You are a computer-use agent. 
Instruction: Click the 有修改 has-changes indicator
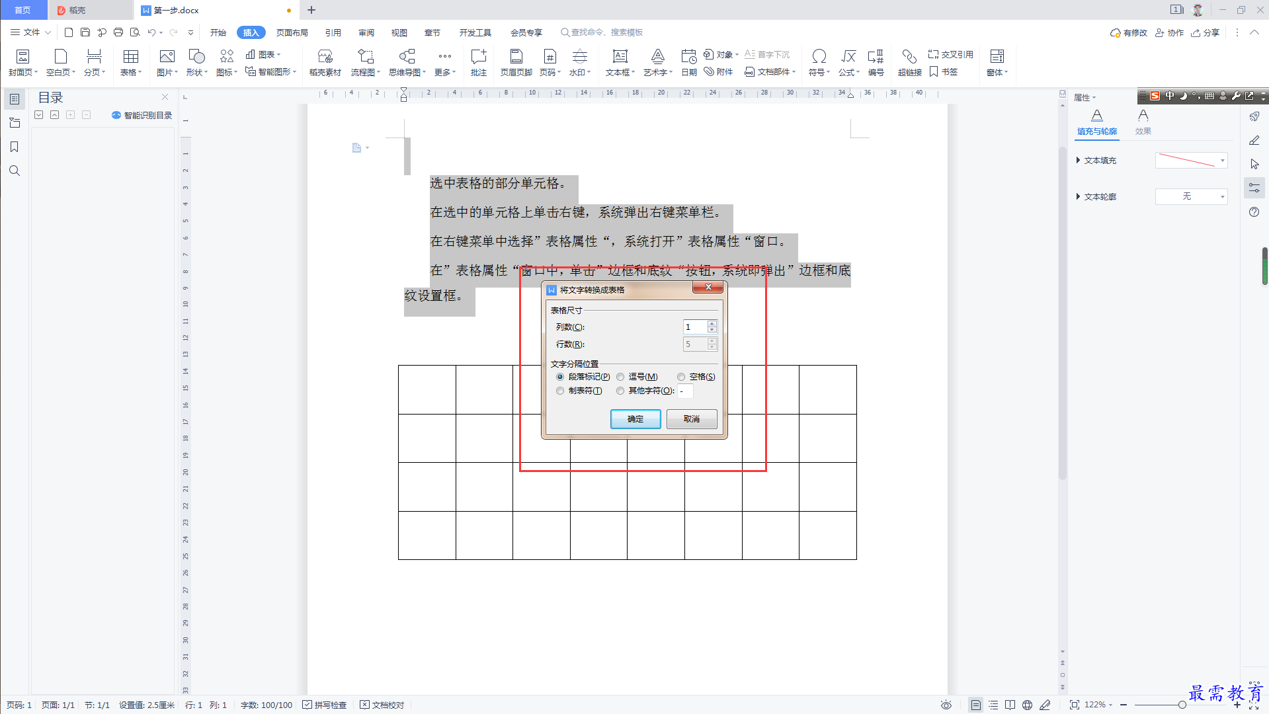click(1129, 32)
